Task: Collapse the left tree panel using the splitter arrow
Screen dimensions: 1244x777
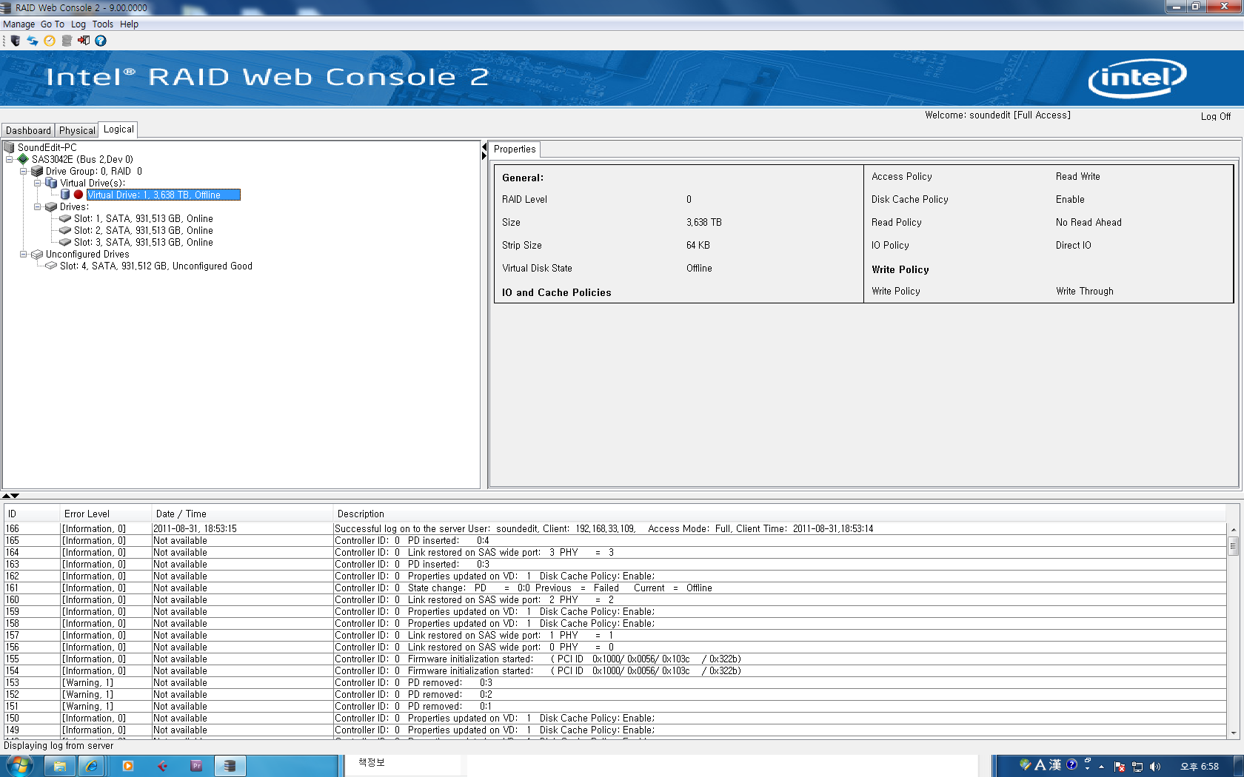Action: [484, 147]
